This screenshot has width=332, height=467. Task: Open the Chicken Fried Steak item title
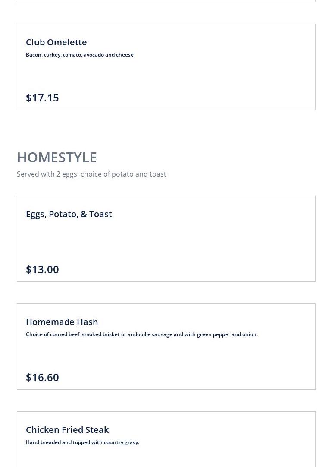(67, 430)
